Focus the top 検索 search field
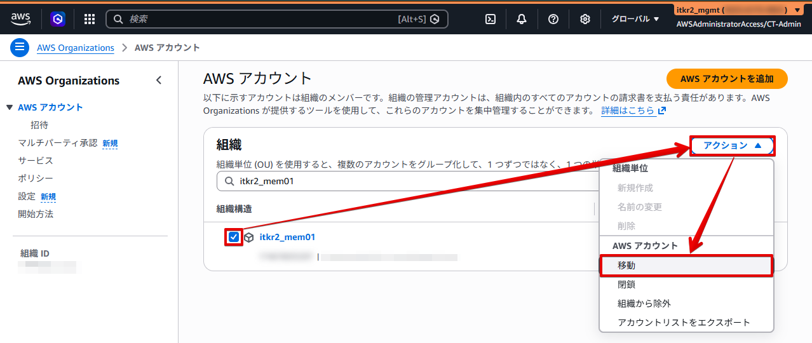Viewport: 812px width, 343px height. 276,19
